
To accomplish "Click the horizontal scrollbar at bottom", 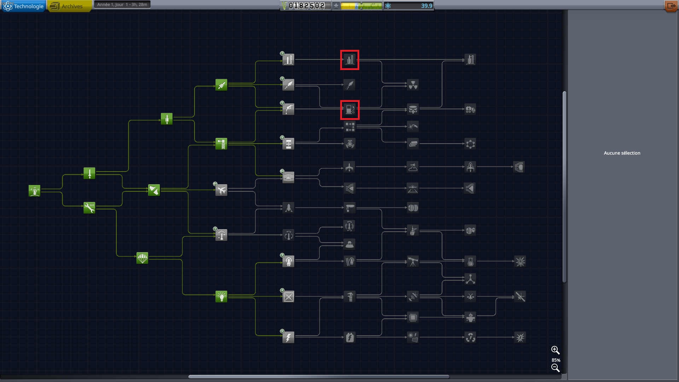I will coord(318,377).
